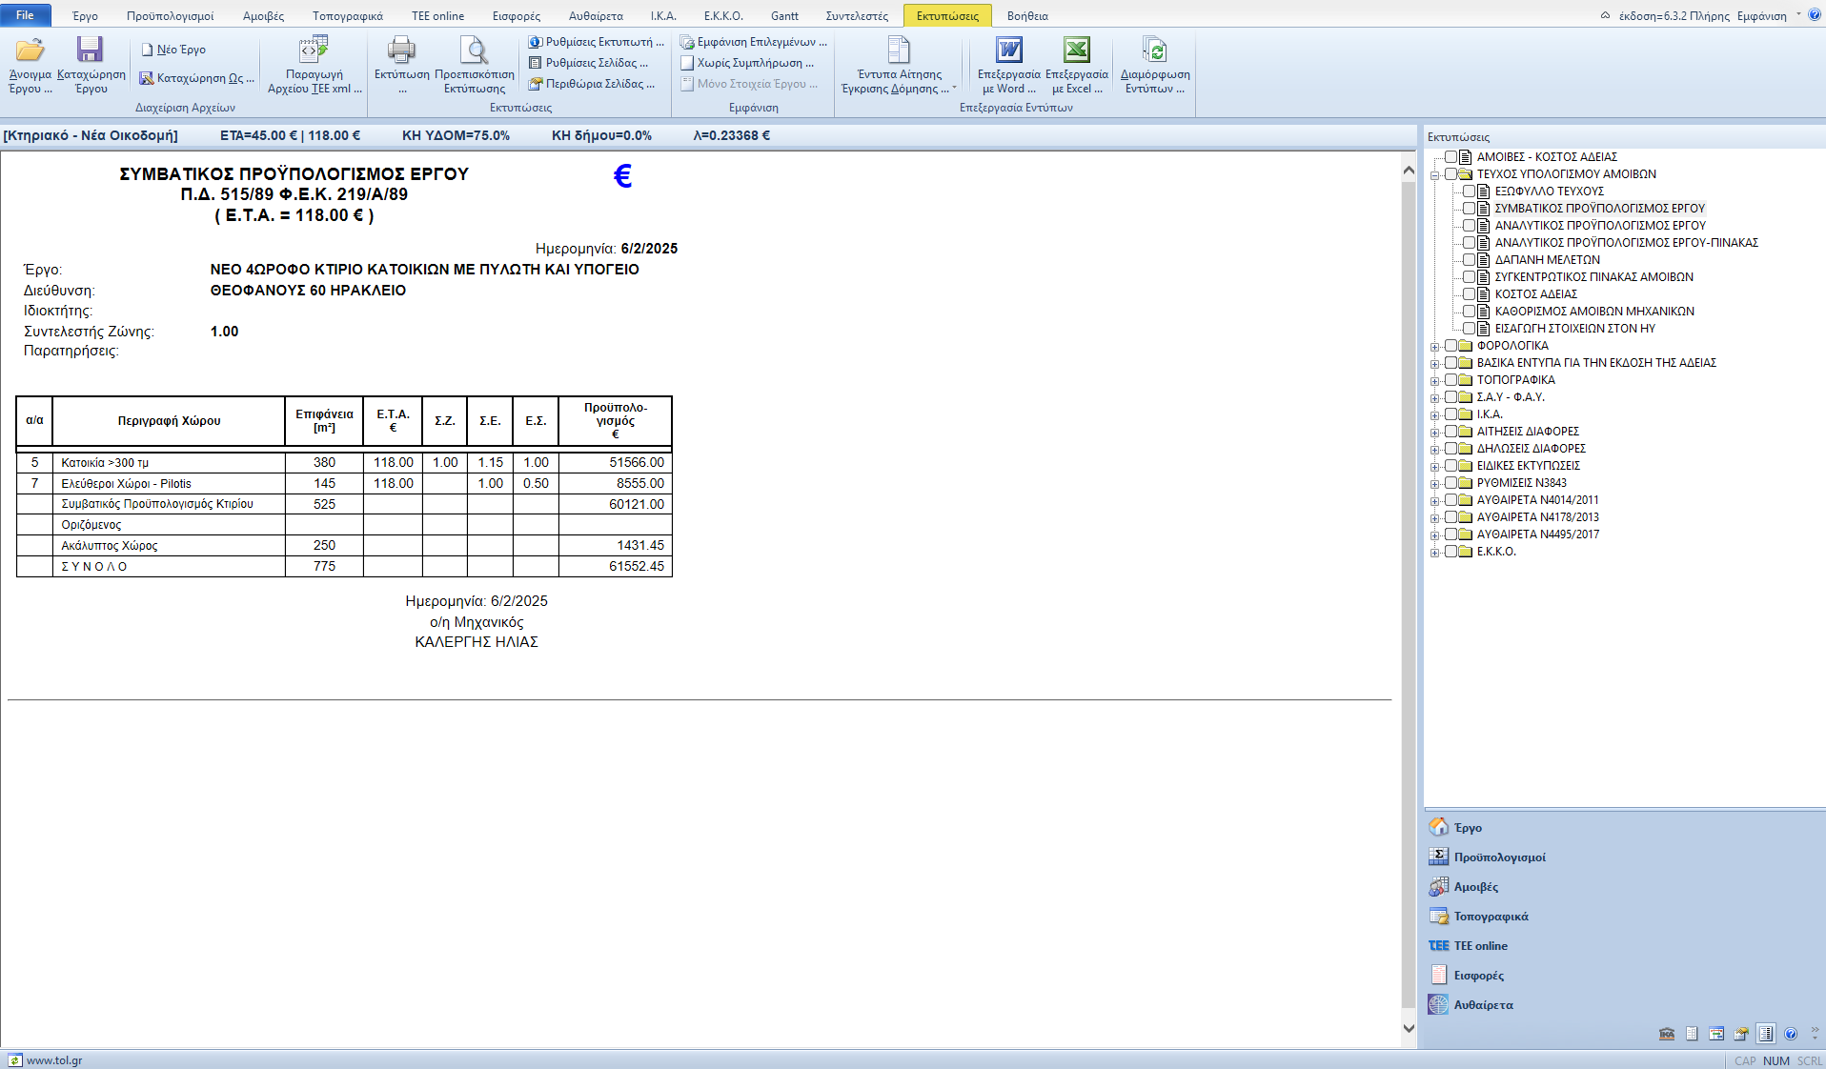Open Προεπισκόπηση Εκτύπωσης print preview

coord(474,50)
